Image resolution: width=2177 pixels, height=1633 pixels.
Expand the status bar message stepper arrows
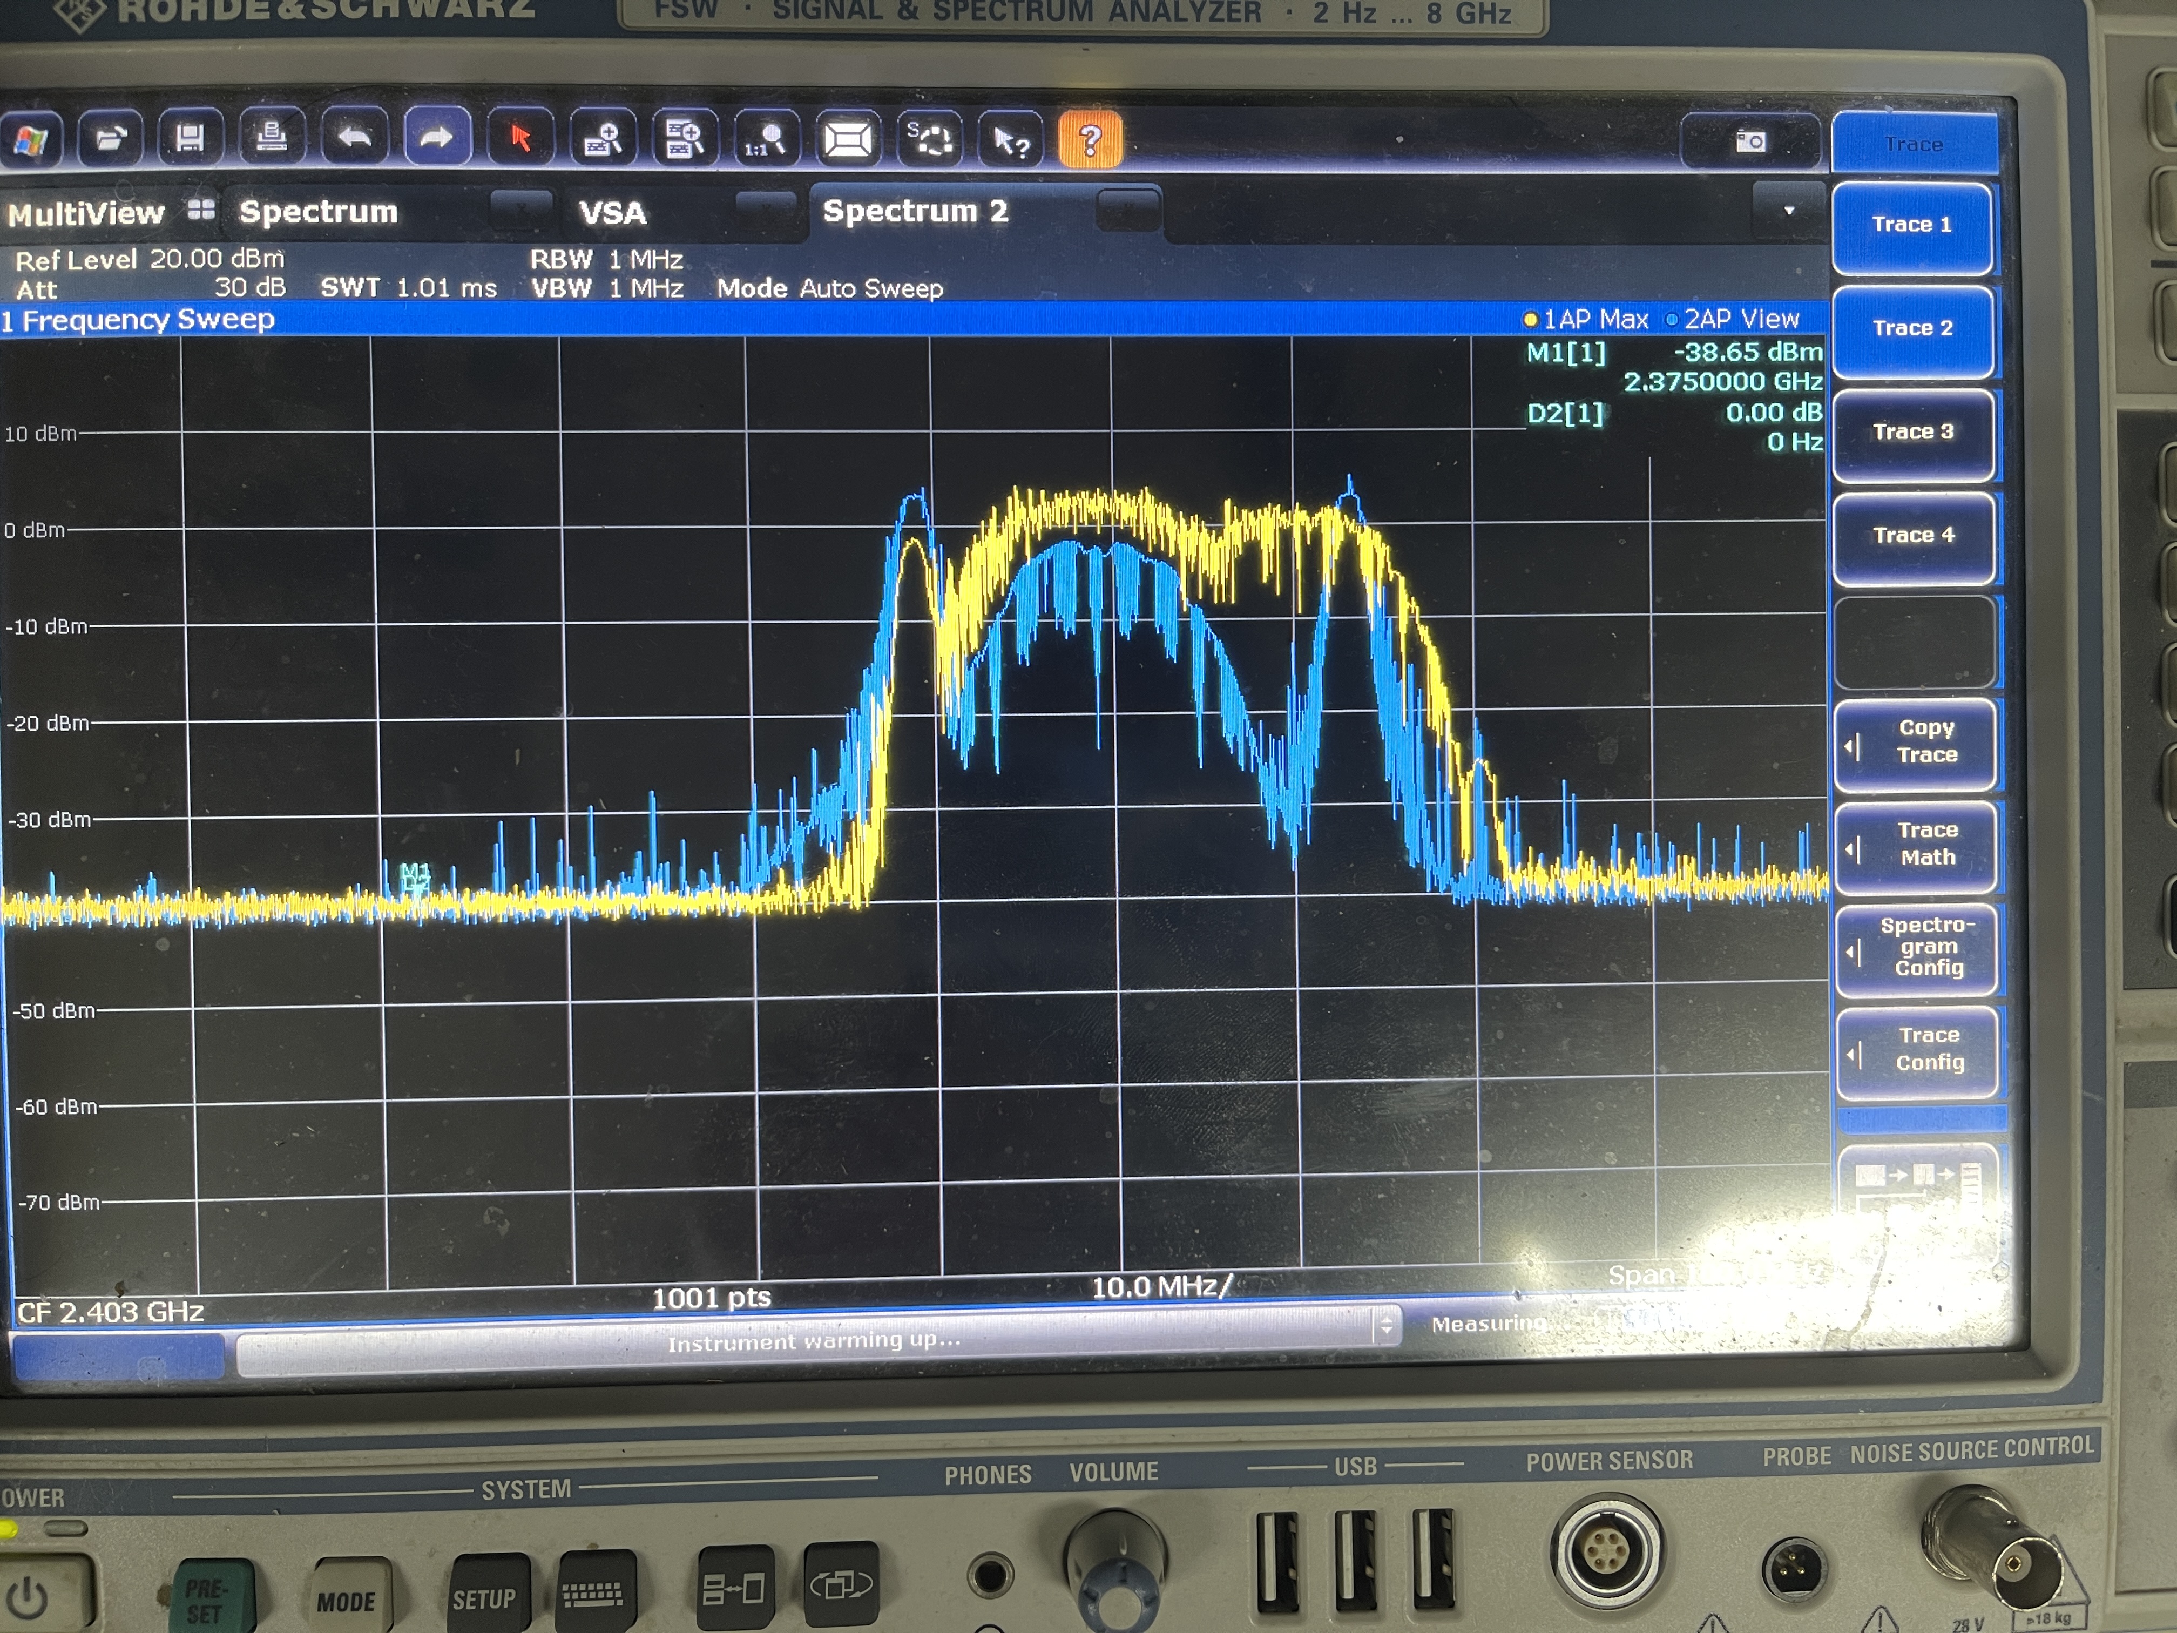pos(1387,1325)
